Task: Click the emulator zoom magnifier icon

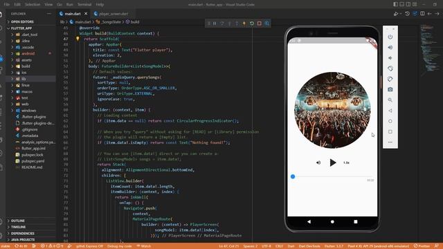Action: tap(390, 100)
